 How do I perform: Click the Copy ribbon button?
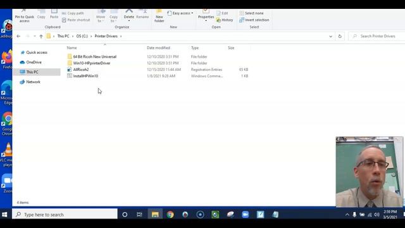pos(41,15)
